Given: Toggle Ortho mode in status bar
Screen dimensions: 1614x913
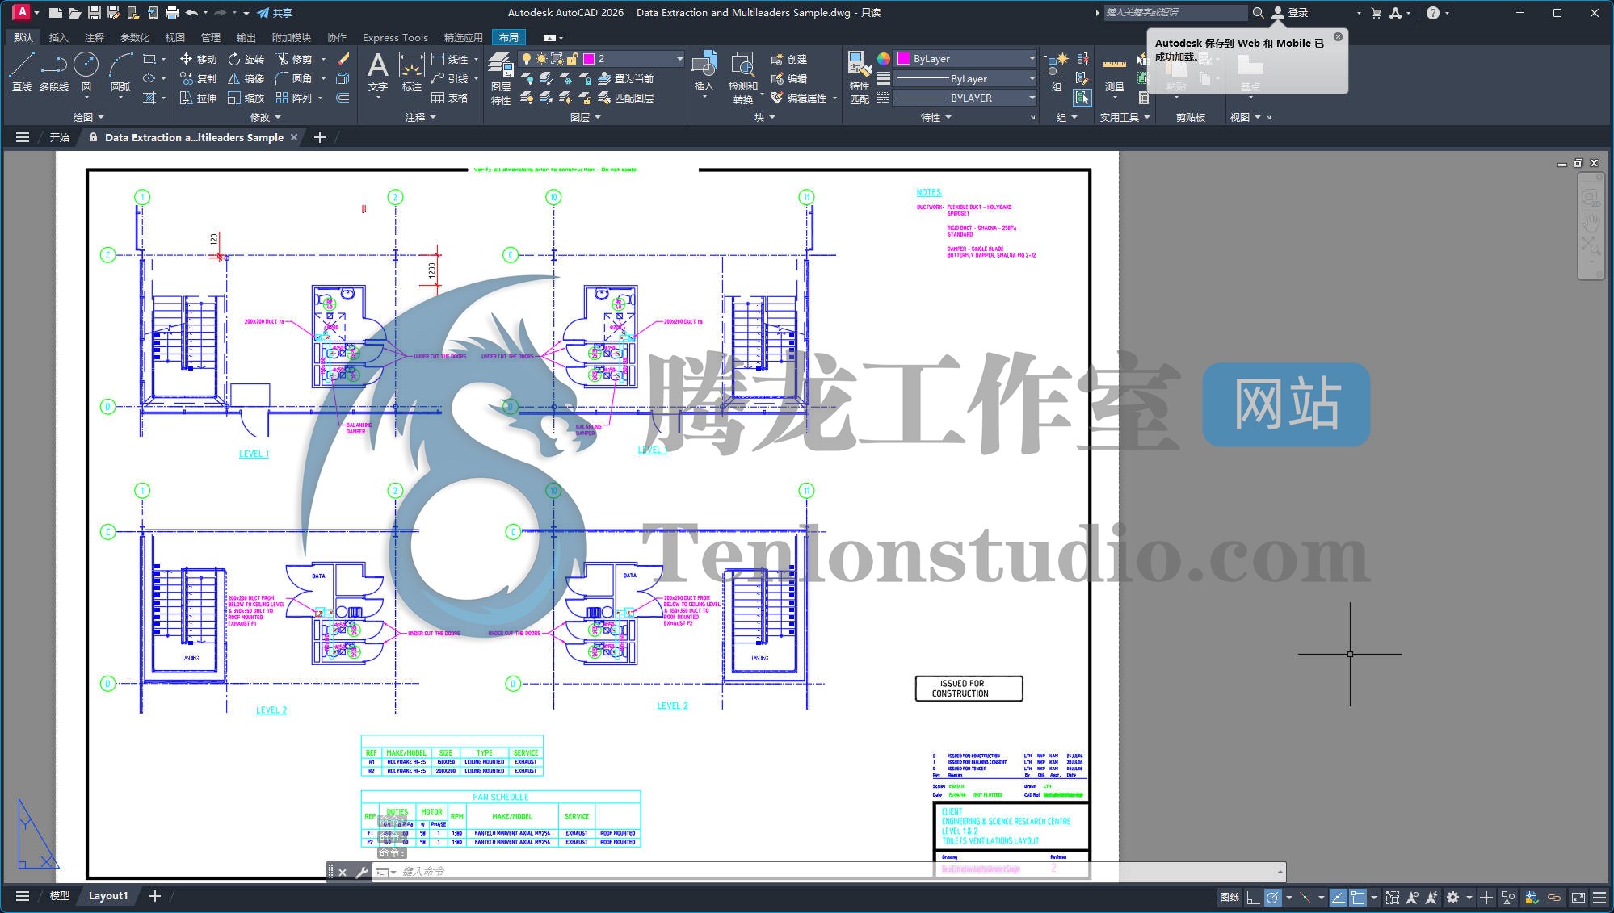Looking at the screenshot, I should (x=1253, y=898).
